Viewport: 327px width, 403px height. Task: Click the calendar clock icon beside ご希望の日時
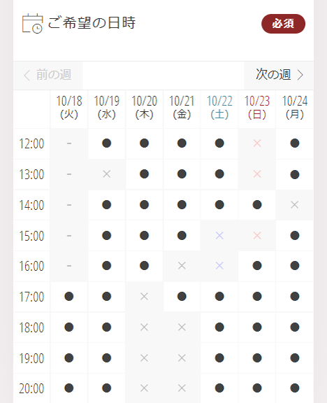coord(32,23)
